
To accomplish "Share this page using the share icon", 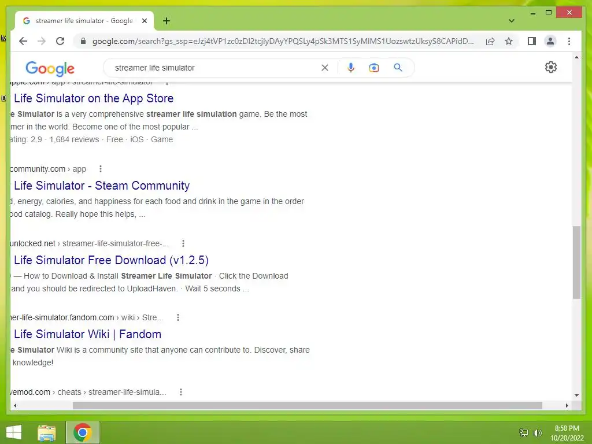I will 490,41.
